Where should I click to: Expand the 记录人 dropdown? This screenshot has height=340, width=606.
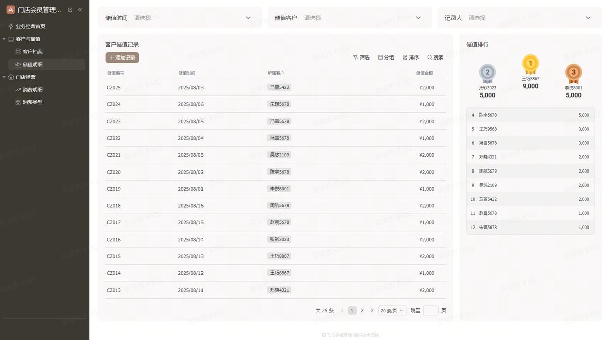520,18
